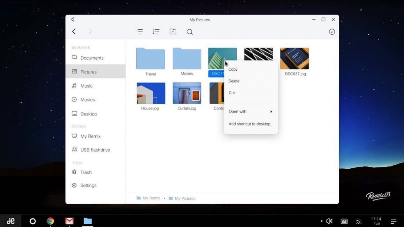Click Add shortcut to desktop
Screen dimensions: 404x227
(x=249, y=124)
